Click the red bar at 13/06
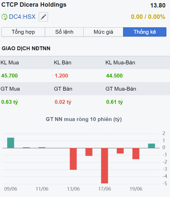 point(73,159)
